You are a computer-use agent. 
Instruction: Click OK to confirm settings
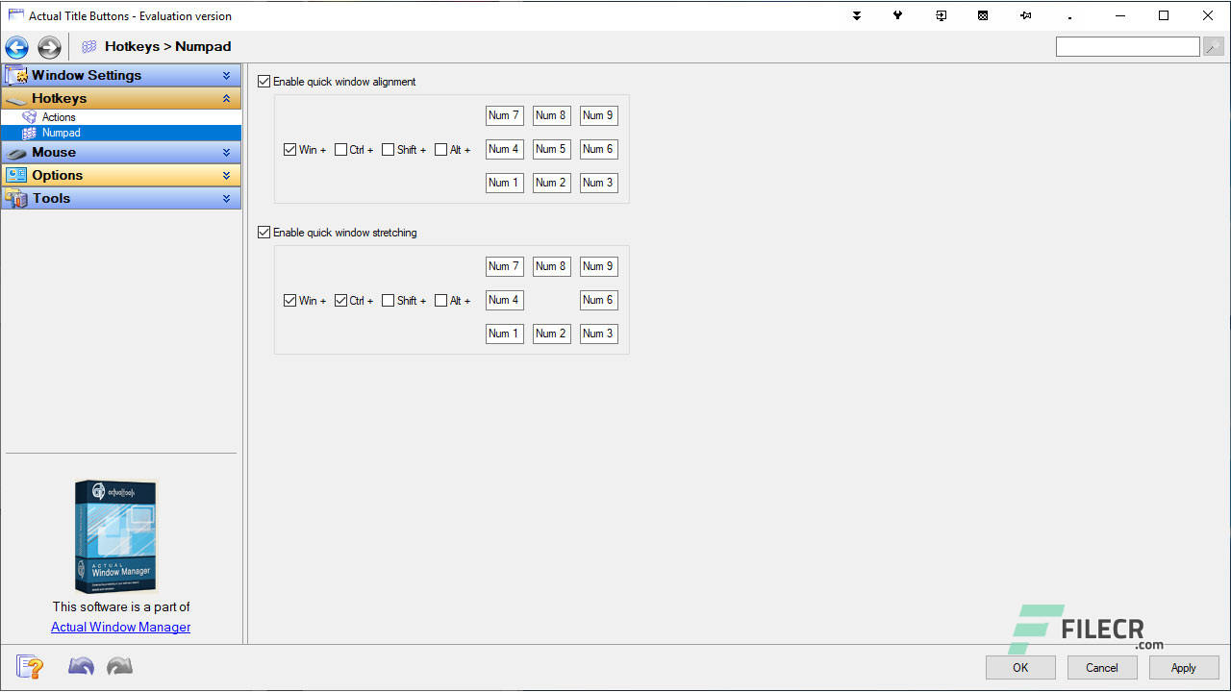coord(1020,668)
